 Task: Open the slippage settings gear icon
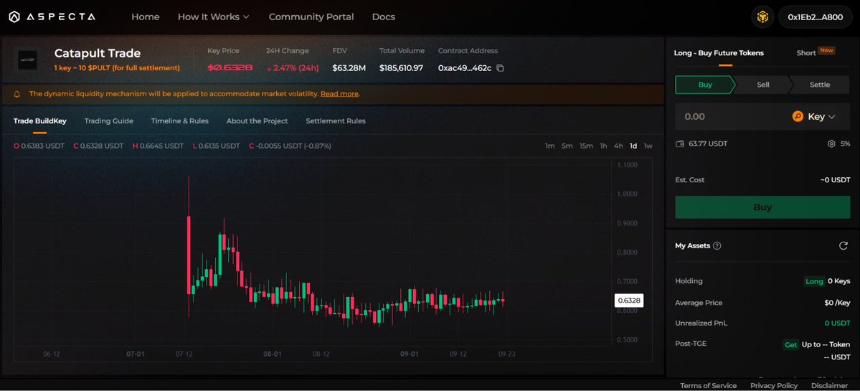(x=831, y=143)
